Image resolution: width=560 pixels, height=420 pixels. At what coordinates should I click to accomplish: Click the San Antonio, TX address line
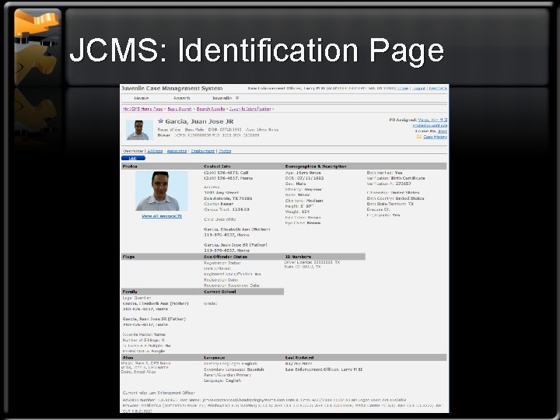(x=228, y=198)
